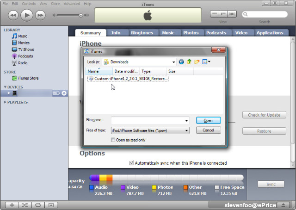The height and width of the screenshot is (210, 296).
Task: Sort files by Date modified column
Action: coord(126,71)
